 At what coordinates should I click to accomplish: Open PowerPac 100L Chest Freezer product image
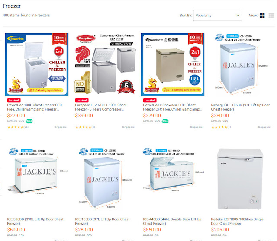click(37, 65)
